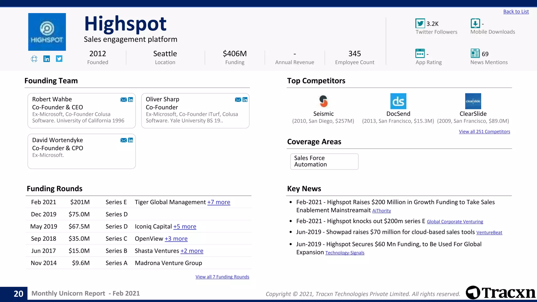
Task: Click the 69 news mentions value
Action: (x=485, y=54)
